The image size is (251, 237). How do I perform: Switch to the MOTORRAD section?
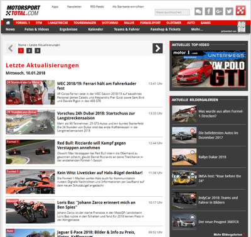(x=110, y=23)
